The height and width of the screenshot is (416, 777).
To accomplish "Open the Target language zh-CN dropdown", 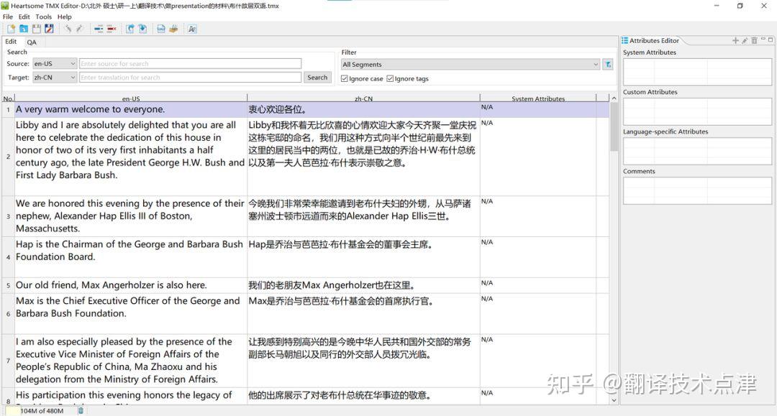I will click(x=71, y=77).
